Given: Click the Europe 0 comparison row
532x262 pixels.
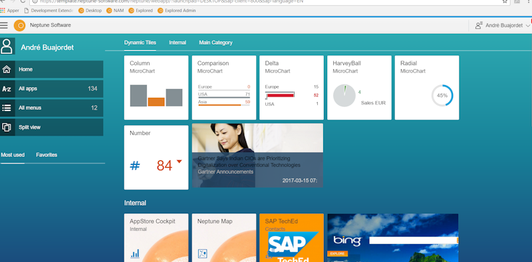Looking at the screenshot, I should coord(224,87).
